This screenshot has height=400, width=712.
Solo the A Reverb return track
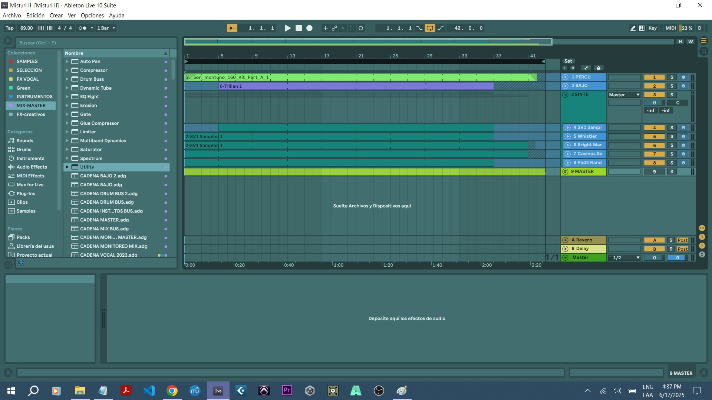coord(671,240)
